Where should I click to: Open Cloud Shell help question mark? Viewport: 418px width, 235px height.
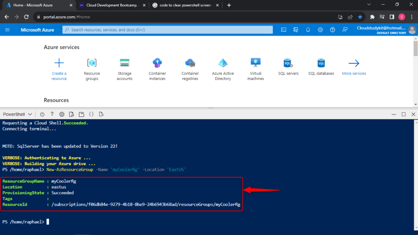click(52, 114)
